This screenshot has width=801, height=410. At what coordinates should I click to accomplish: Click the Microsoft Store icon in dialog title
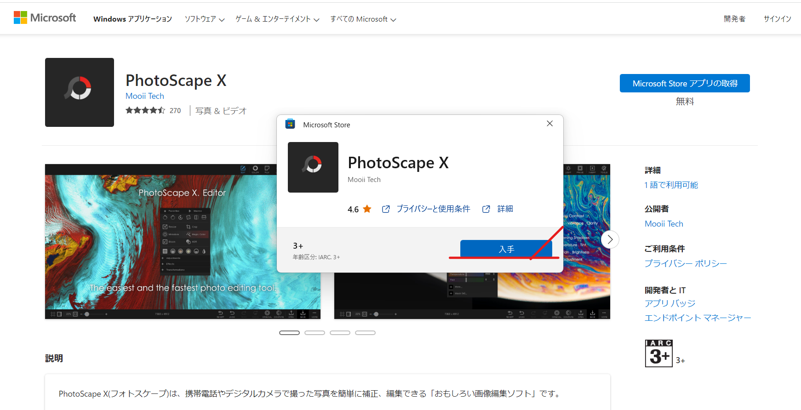point(290,124)
